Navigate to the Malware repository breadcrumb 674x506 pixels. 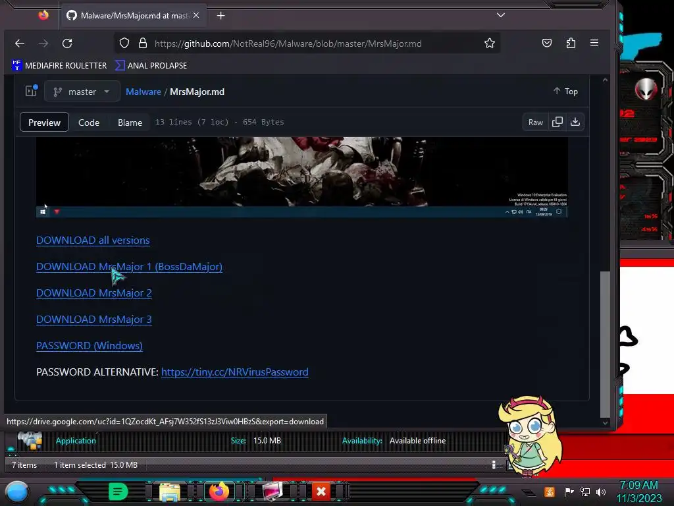[143, 92]
